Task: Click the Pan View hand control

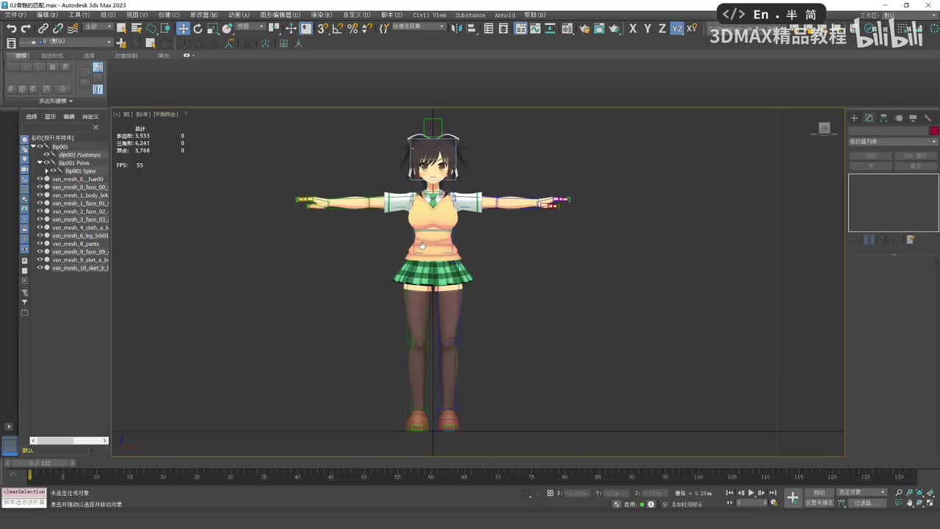Action: (x=910, y=503)
